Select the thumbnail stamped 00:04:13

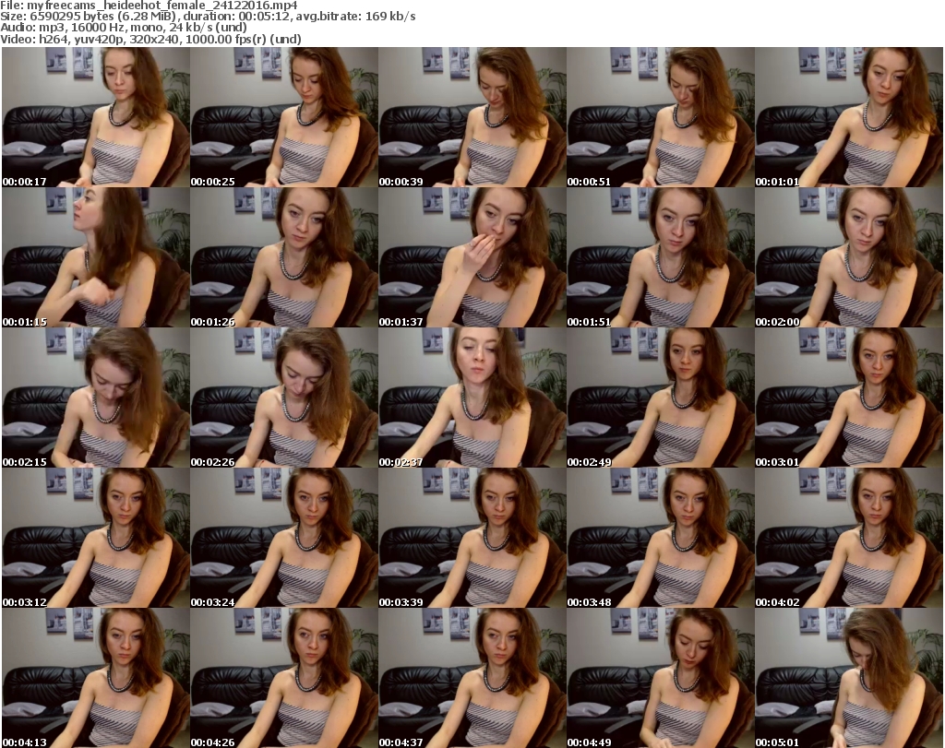(x=96, y=678)
